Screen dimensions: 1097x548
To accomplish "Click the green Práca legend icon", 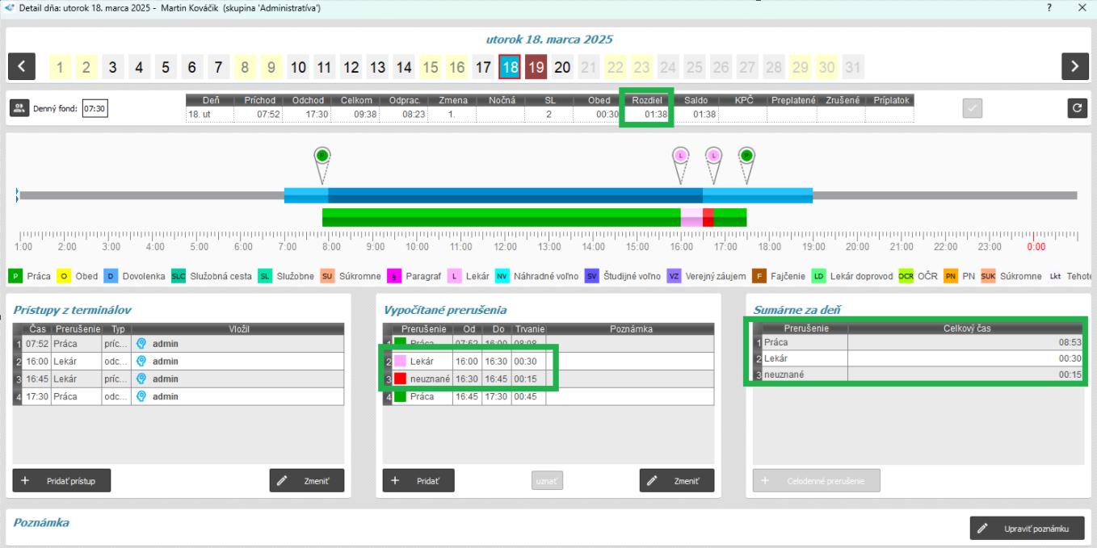I will [x=15, y=276].
